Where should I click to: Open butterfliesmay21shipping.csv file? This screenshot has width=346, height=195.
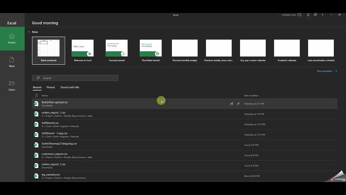click(185, 145)
